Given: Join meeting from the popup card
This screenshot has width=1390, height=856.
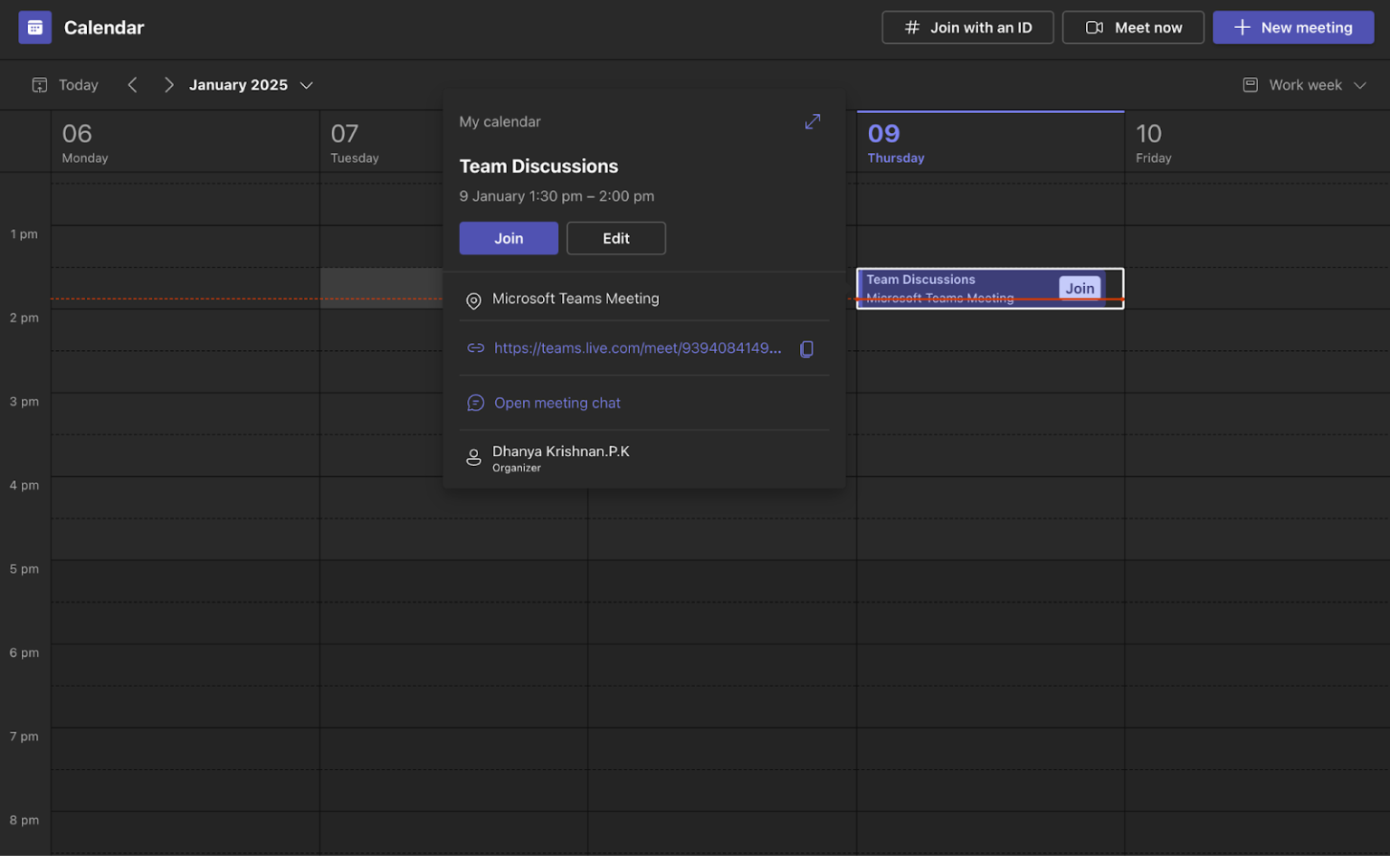Looking at the screenshot, I should [x=508, y=238].
